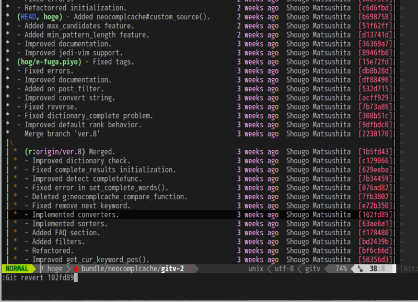Click the git branch icon before hoge
418x302 pixels.
[x=42, y=269]
